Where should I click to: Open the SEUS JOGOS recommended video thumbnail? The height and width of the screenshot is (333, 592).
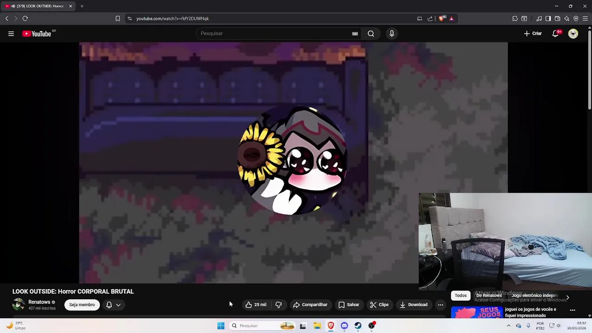(x=476, y=312)
